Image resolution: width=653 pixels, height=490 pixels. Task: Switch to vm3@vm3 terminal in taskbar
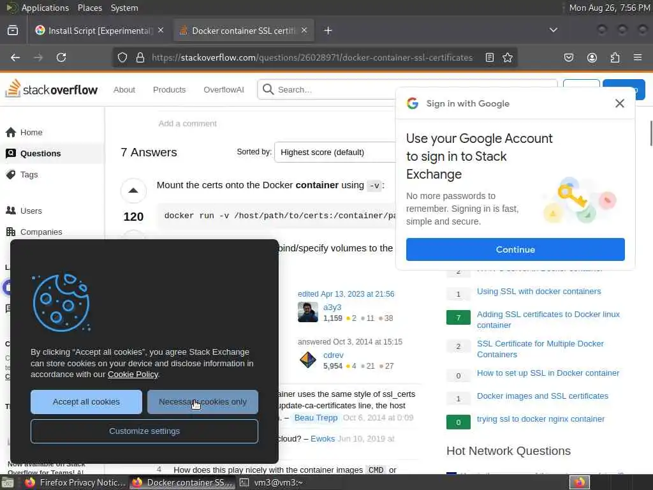click(x=270, y=482)
